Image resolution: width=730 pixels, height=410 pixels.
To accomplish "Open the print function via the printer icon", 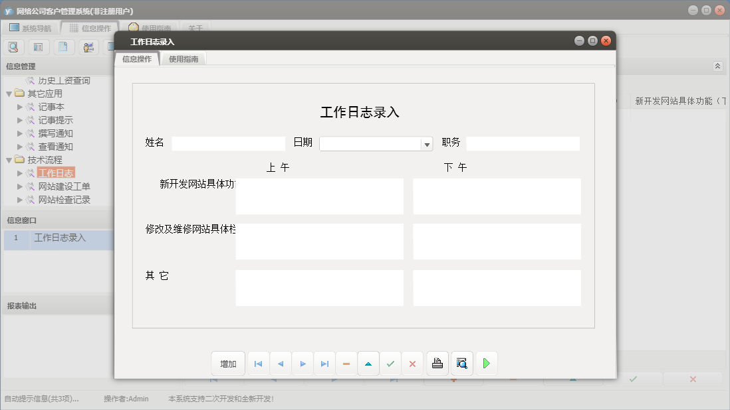I will tap(437, 363).
